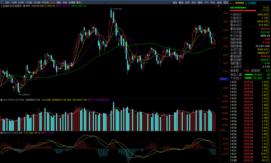Toggle the 自选 watchlist button

(219, 2)
